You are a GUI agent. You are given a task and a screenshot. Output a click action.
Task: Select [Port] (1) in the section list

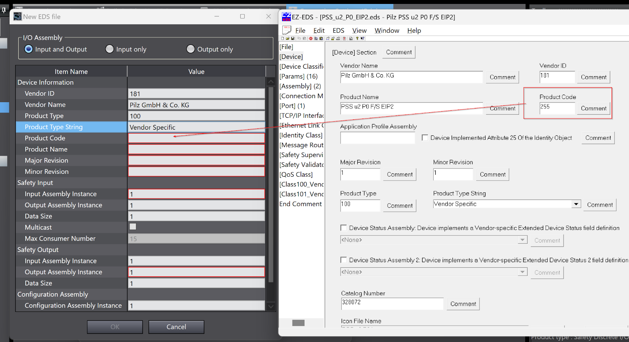(x=292, y=106)
